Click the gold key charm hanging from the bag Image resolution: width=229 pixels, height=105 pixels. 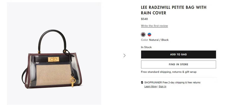[x=73, y=81]
